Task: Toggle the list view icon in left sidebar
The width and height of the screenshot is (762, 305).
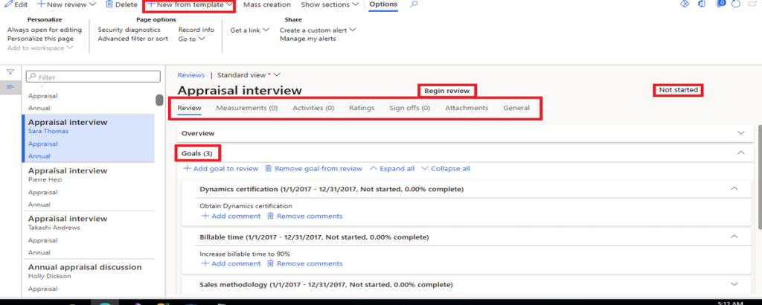Action: coord(10,87)
